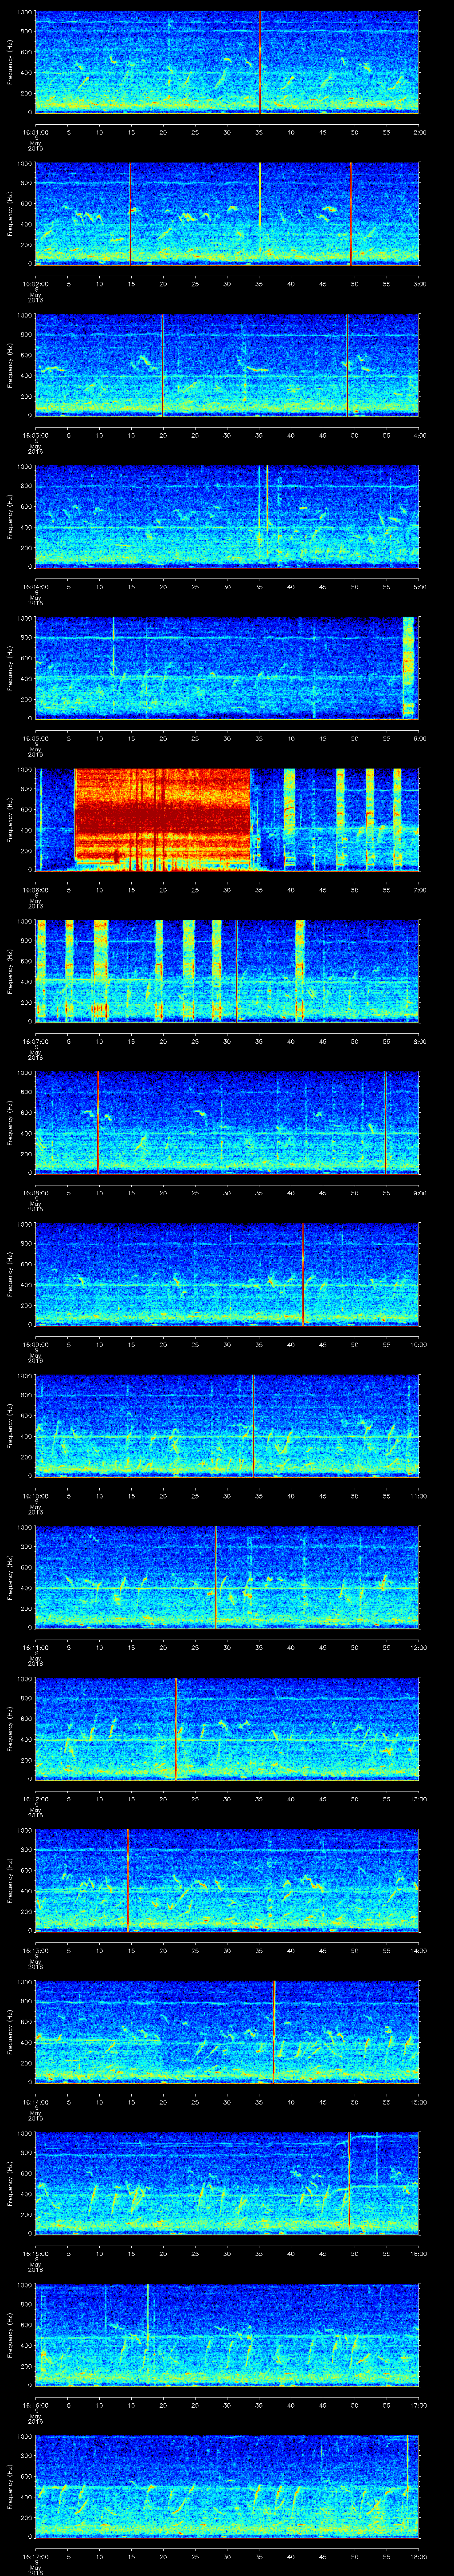Viewport: 454px width, 2576px height.
Task: Click the "16:12:00" start time label
Action: pyautogui.click(x=36, y=1798)
